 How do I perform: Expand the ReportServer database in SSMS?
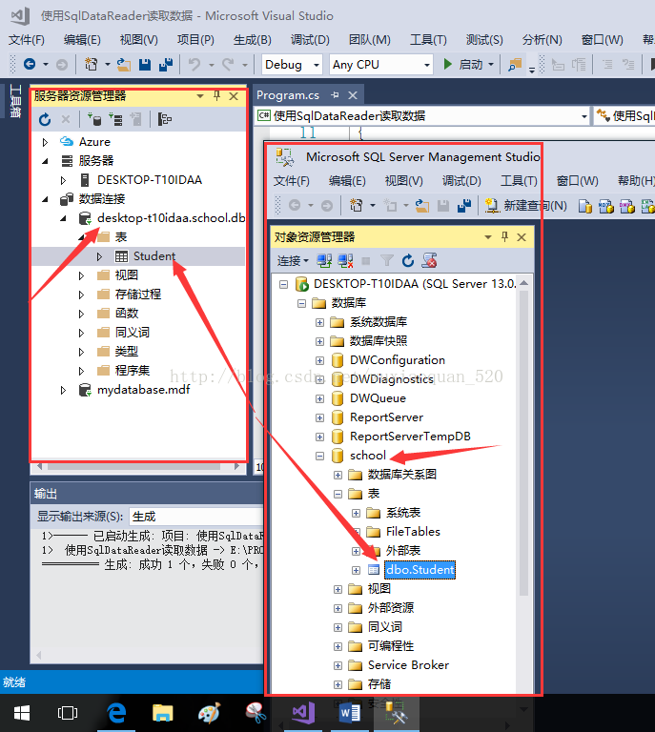[x=319, y=417]
